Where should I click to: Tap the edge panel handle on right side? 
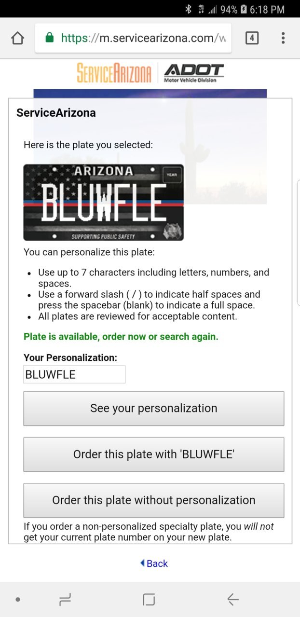(x=298, y=242)
